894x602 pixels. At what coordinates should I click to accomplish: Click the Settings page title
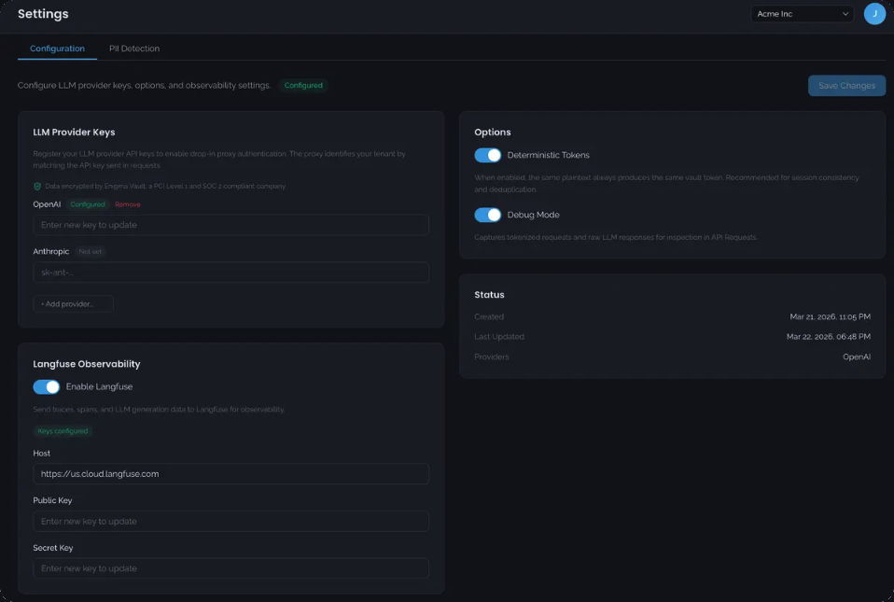tap(43, 14)
